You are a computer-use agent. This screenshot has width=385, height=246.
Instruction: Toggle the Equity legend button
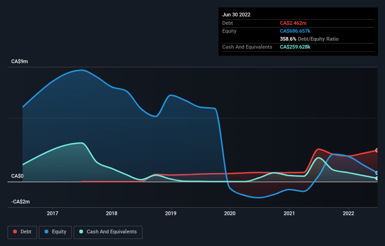pos(55,232)
